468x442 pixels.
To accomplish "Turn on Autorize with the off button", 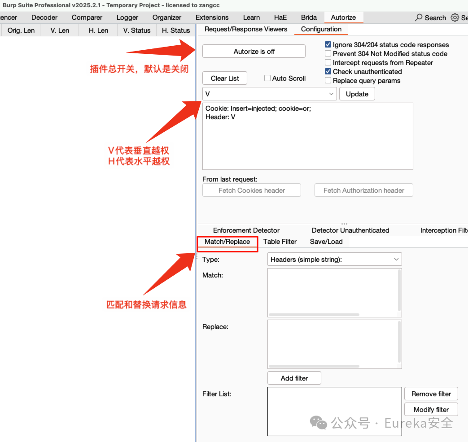I will [254, 51].
